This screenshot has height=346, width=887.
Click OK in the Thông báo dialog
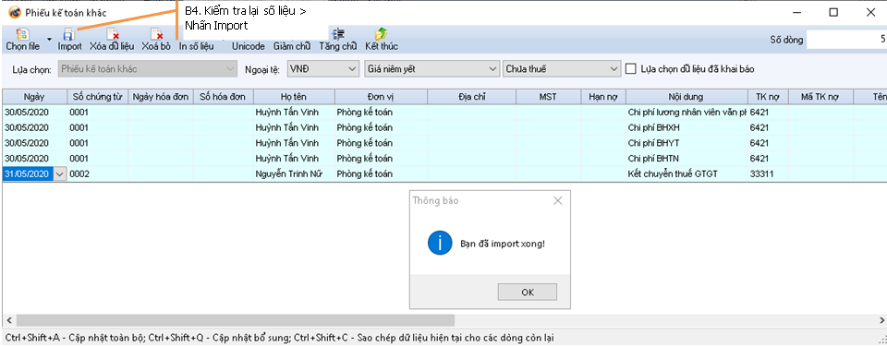[528, 292]
